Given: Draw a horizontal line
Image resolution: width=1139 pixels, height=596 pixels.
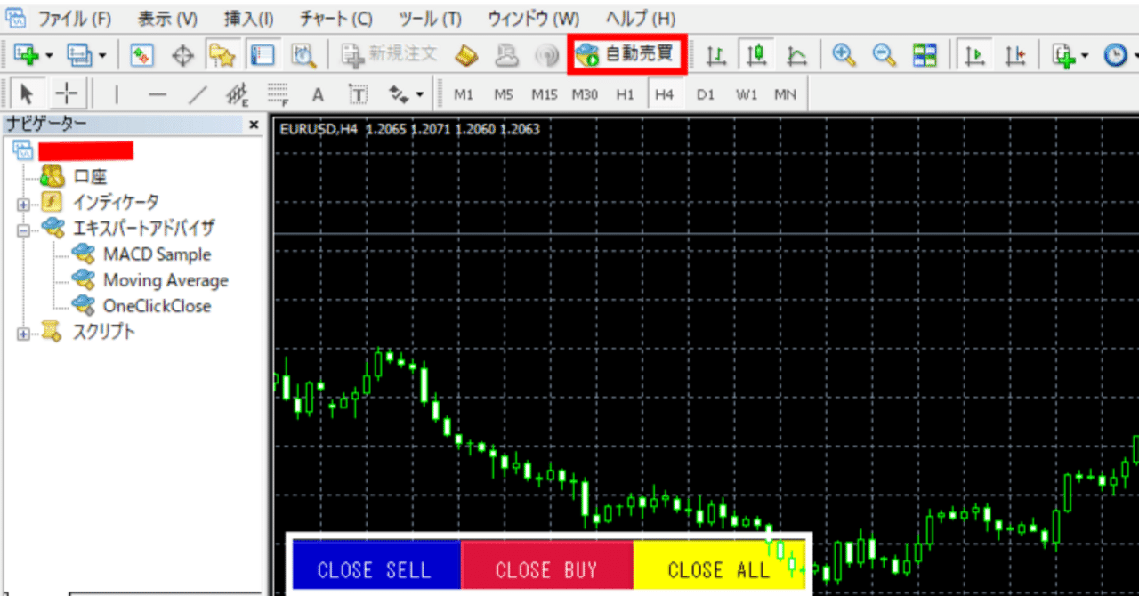Looking at the screenshot, I should (158, 93).
